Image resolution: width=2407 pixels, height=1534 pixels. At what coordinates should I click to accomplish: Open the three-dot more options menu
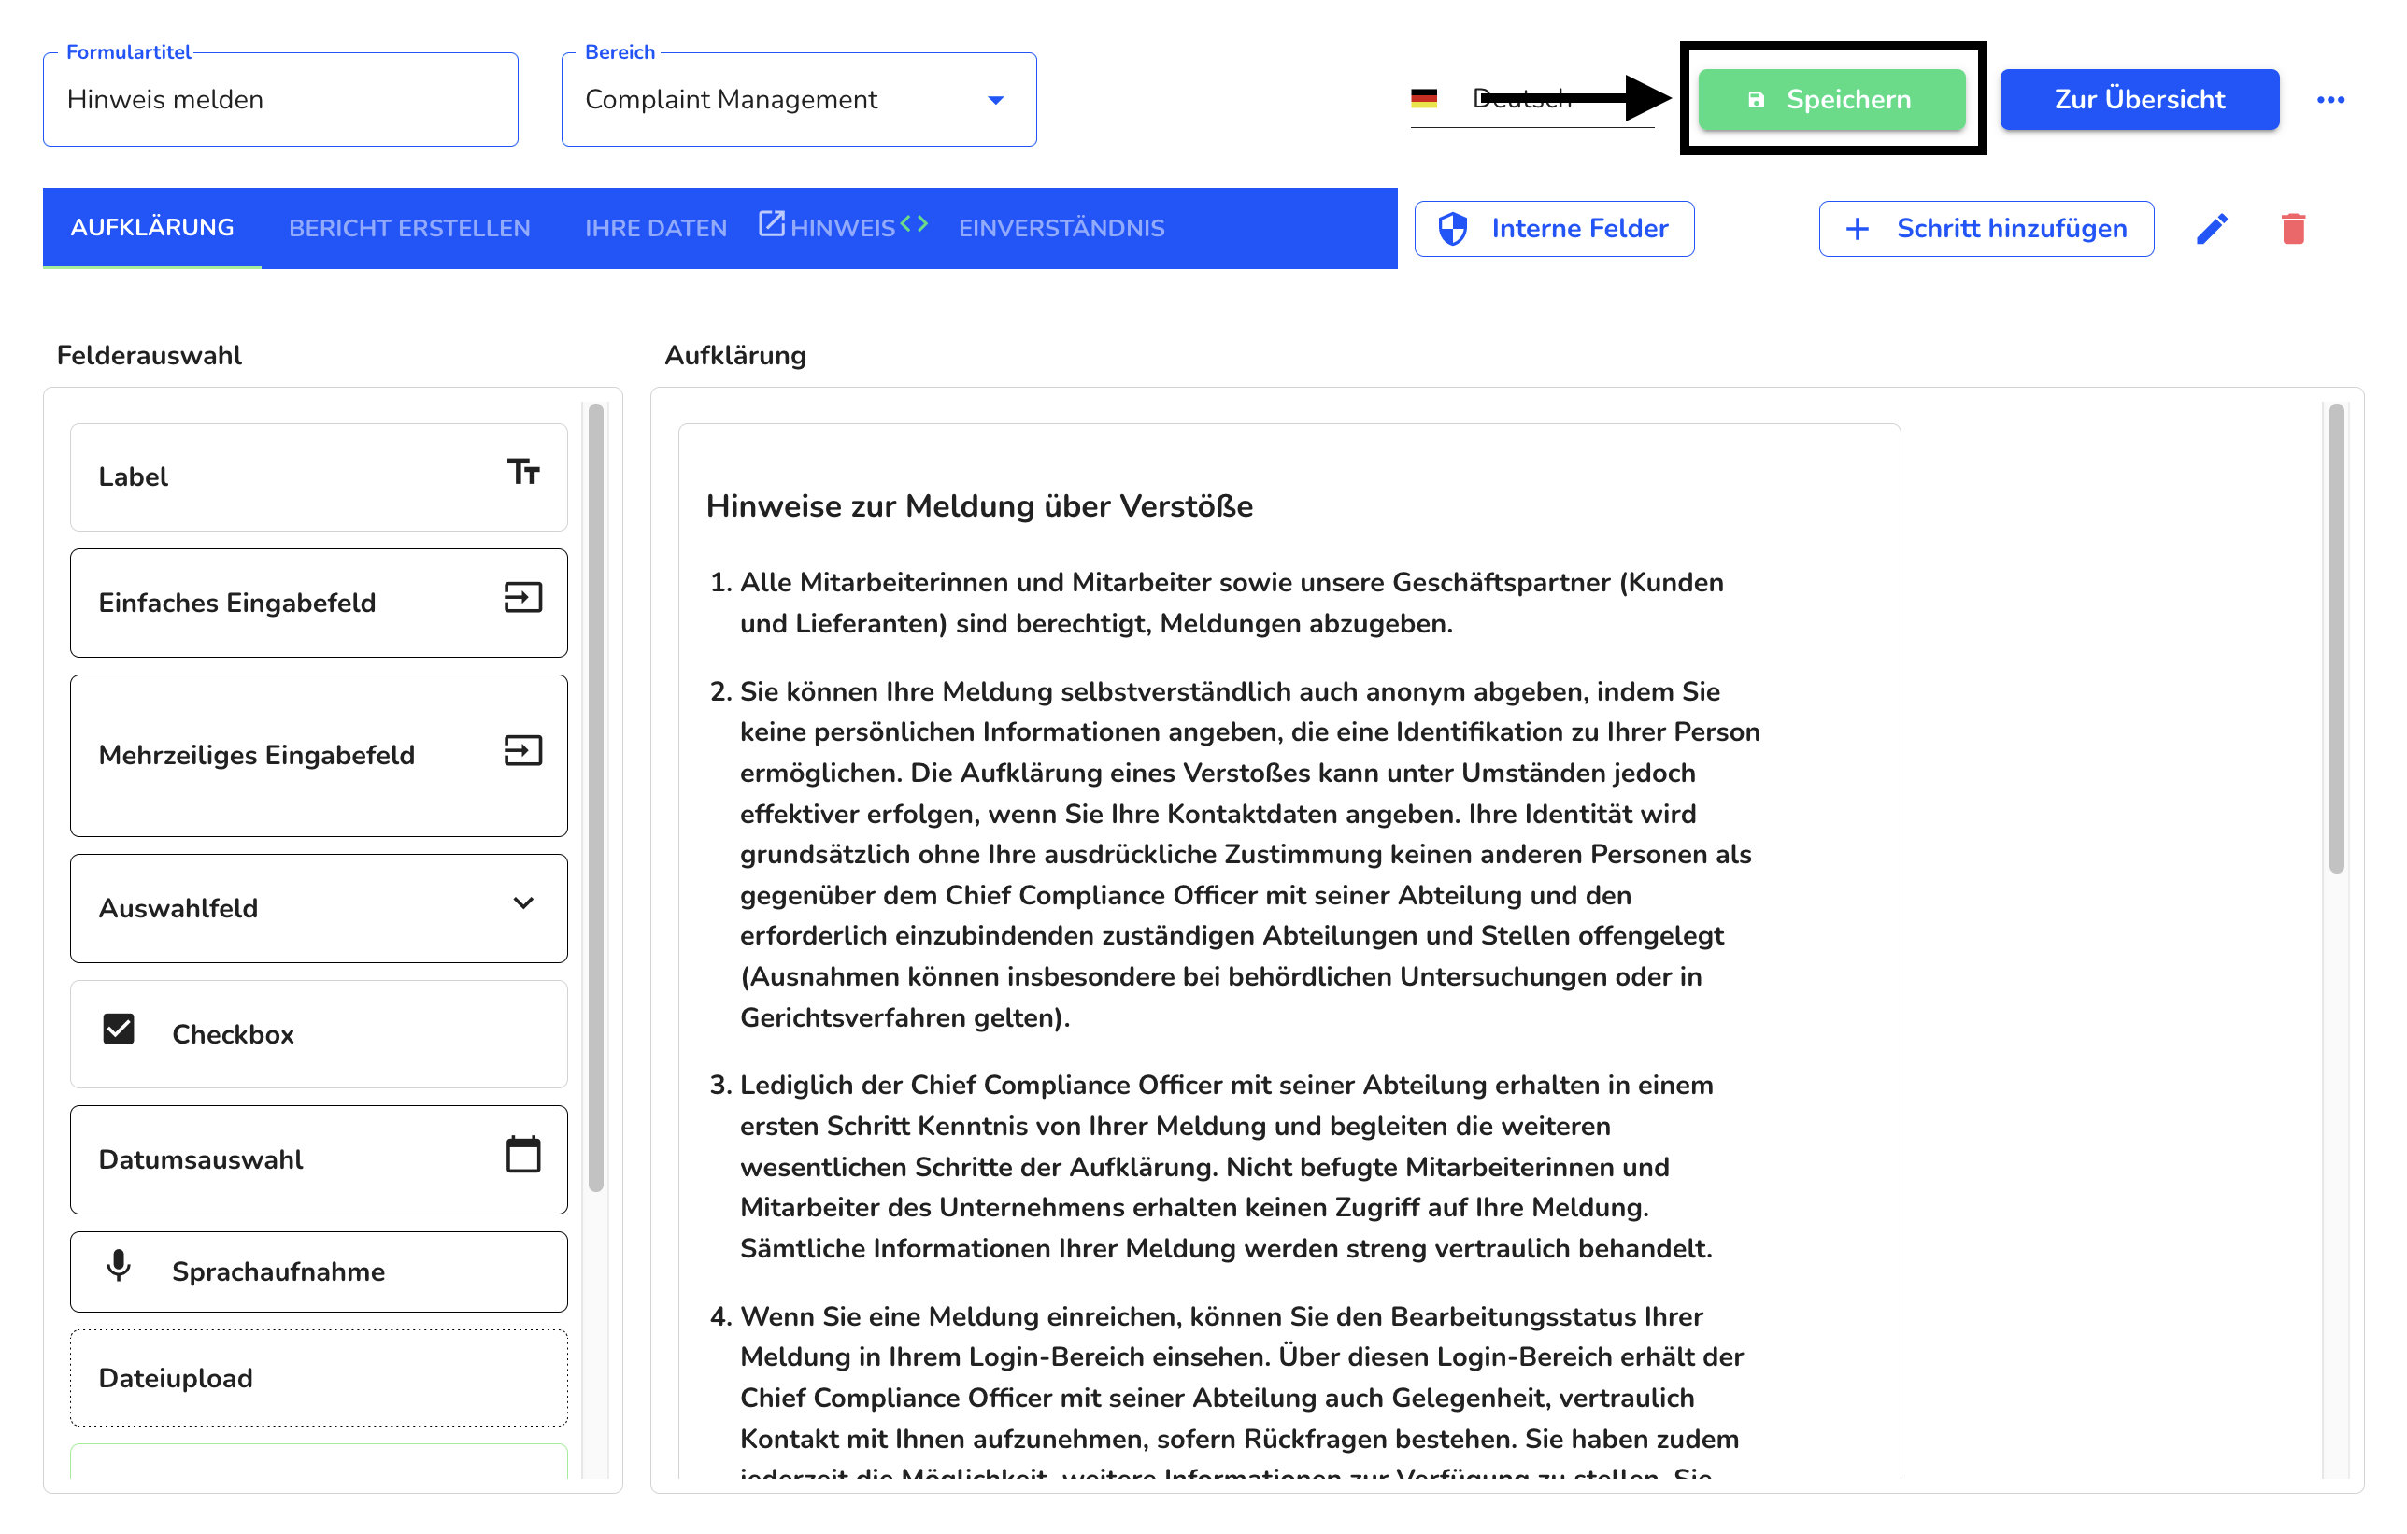2330,100
